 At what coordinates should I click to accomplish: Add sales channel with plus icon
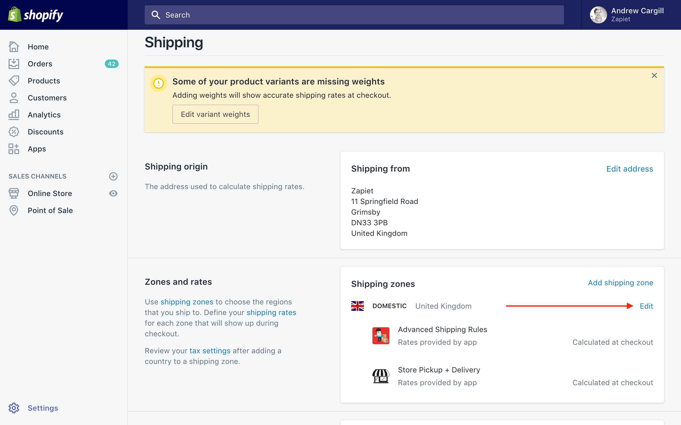[x=113, y=176]
